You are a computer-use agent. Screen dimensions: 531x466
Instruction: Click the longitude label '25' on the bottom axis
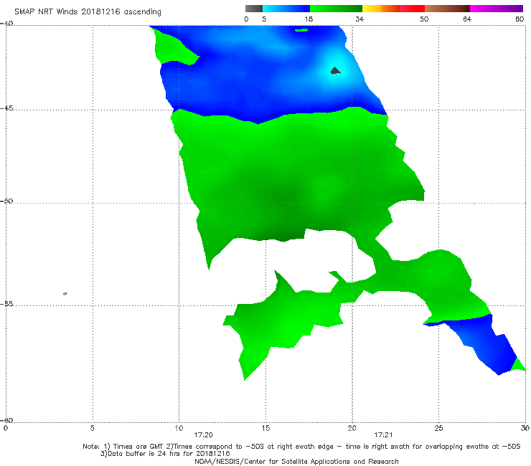click(438, 428)
